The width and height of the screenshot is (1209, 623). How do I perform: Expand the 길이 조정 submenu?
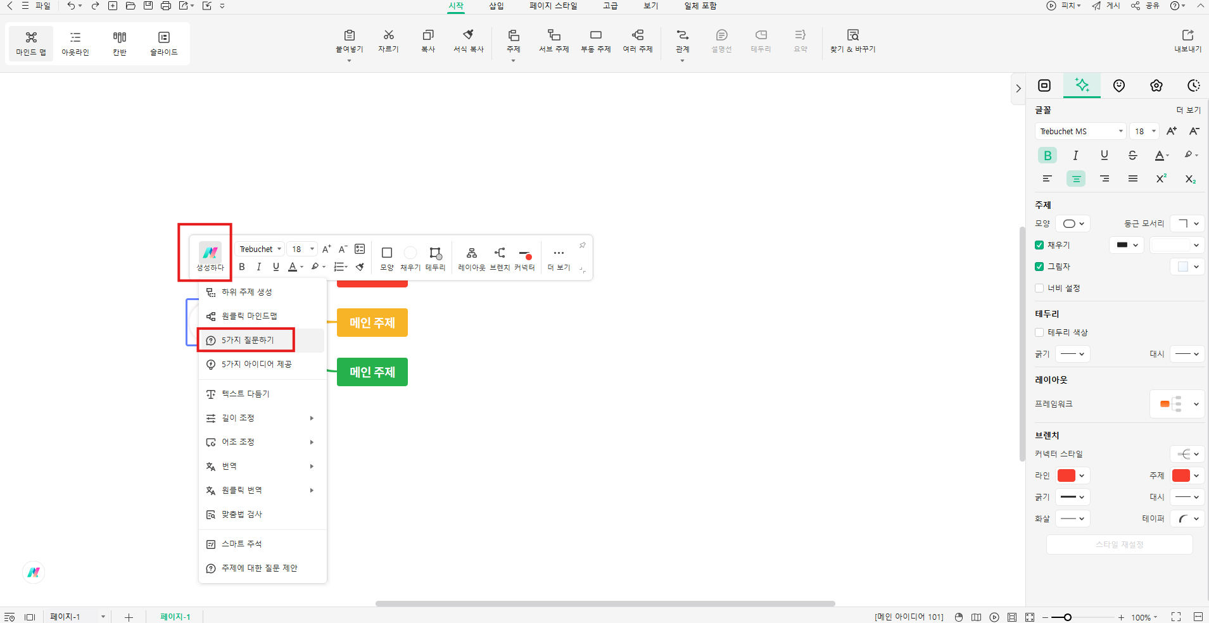pos(262,418)
